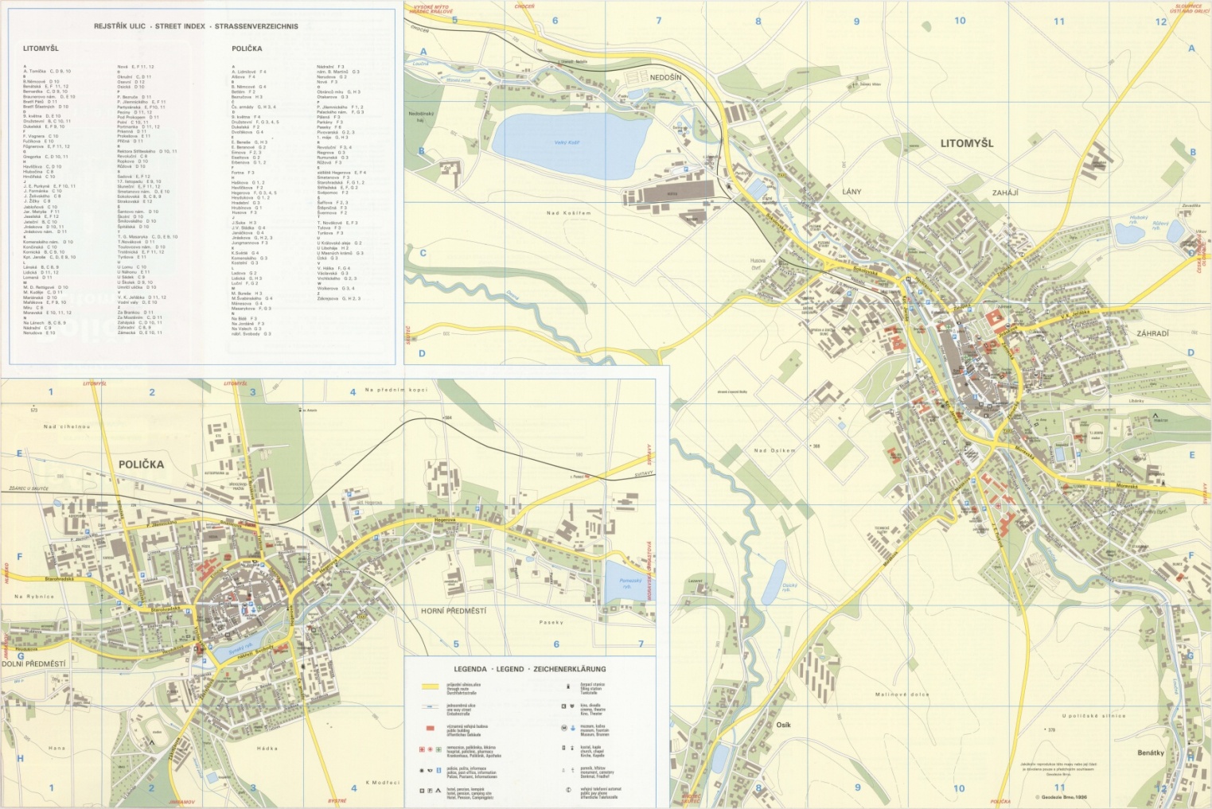
Task: Select the 'Hádka' area label
Action: point(267,748)
